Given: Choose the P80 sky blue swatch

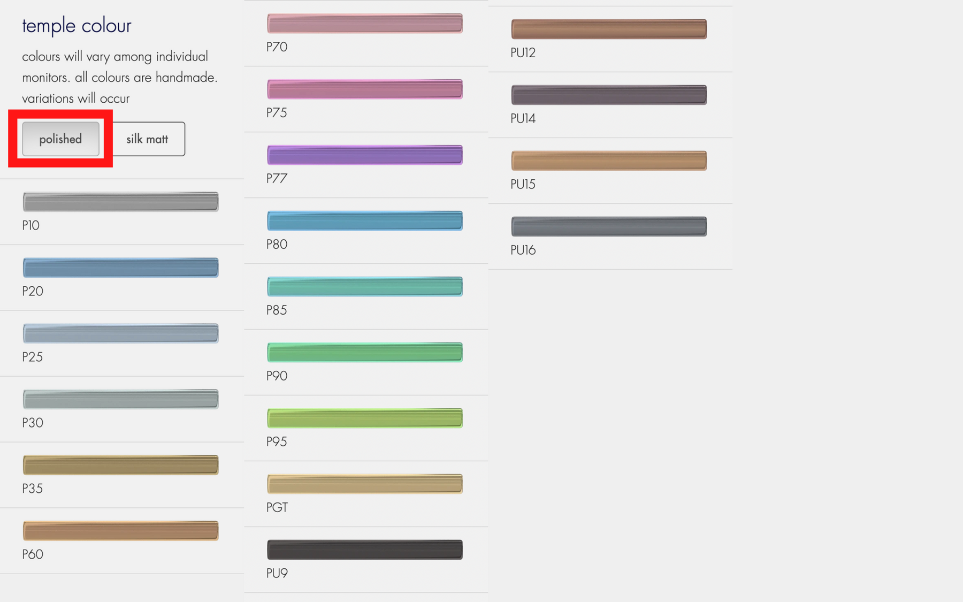Looking at the screenshot, I should click(365, 221).
